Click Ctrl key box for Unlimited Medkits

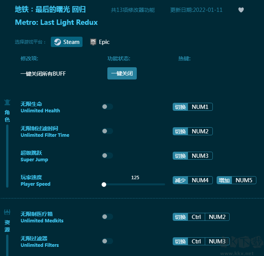[196, 217]
